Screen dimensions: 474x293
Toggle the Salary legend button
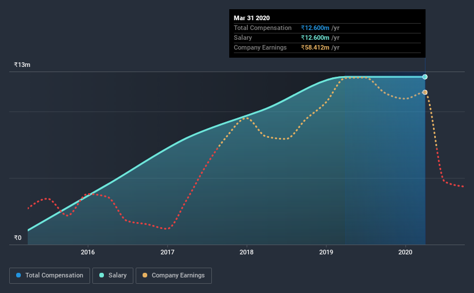pyautogui.click(x=113, y=276)
